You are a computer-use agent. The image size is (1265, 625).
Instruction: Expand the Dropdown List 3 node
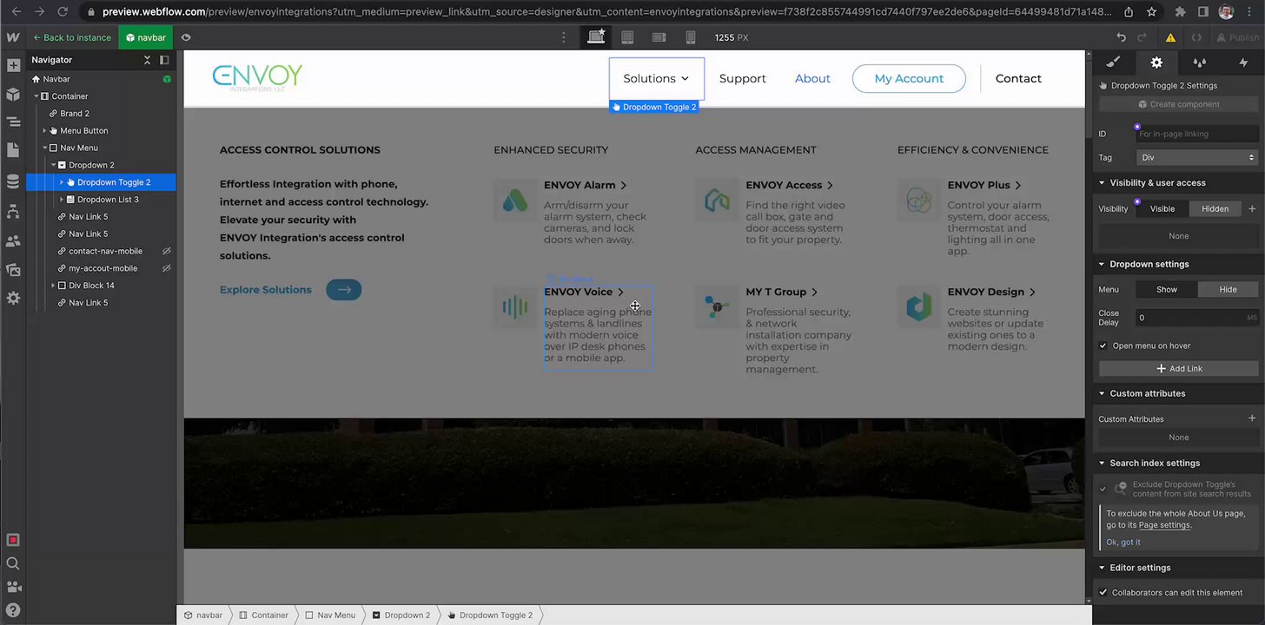click(62, 200)
